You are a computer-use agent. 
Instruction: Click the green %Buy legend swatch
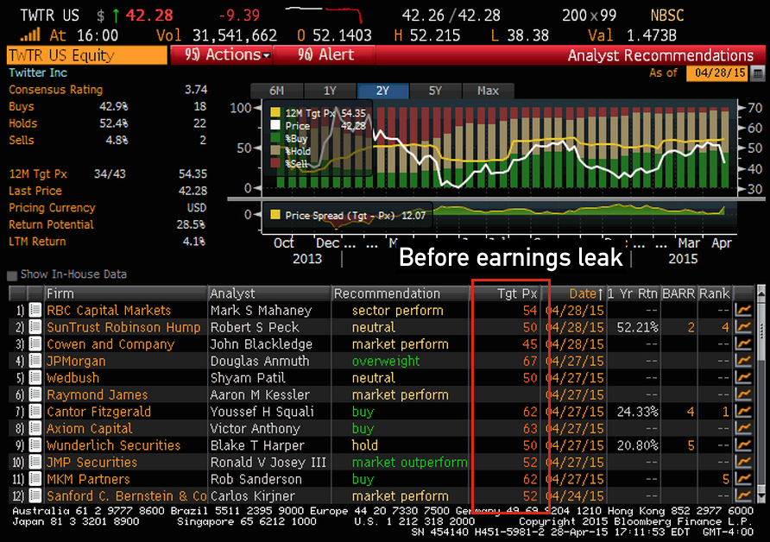tap(275, 138)
